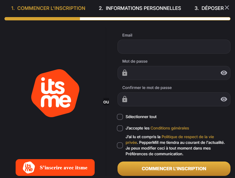
Task: Open the Conditions générales link
Action: coord(170,128)
